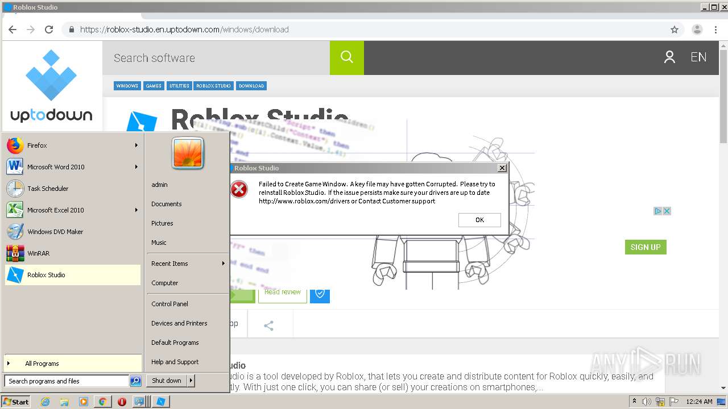Click the volume speaker tray icon
The width and height of the screenshot is (728, 409).
tap(647, 402)
